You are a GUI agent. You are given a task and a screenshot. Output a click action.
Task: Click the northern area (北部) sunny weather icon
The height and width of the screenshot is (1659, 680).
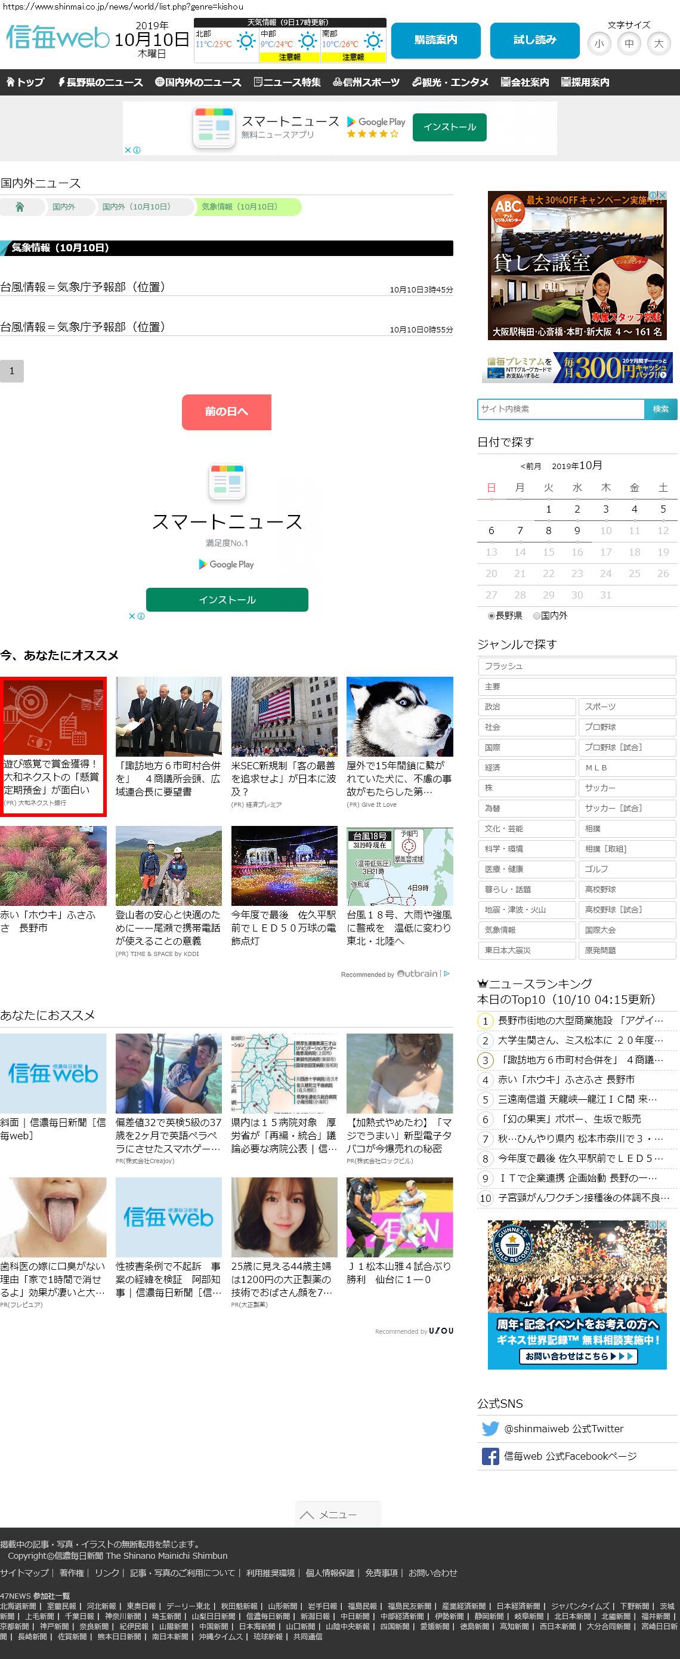coord(245,42)
